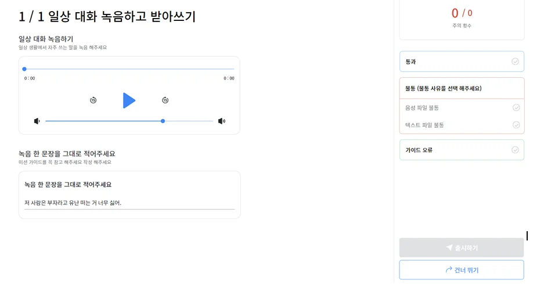Skip audio forward 15 seconds
The width and height of the screenshot is (544, 284).
pyautogui.click(x=165, y=100)
